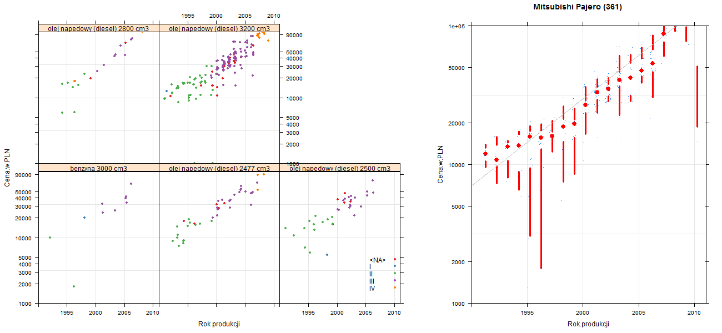Click the lone blue point in the benzyna 3000 cm3 panel
The width and height of the screenshot is (722, 333).
[x=84, y=218]
